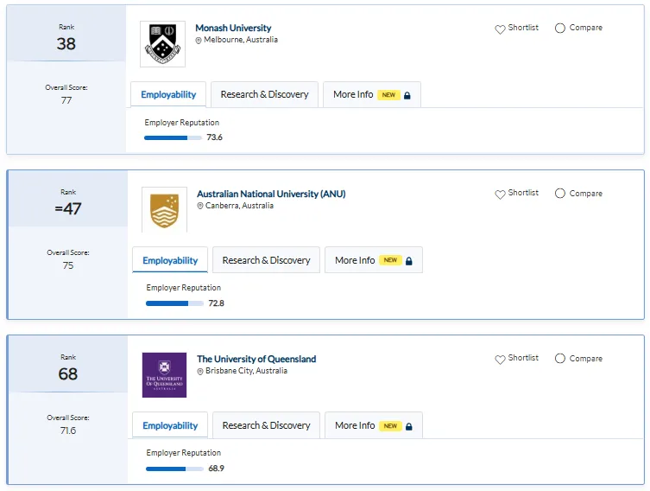This screenshot has height=491, width=650.
Task: Open Research & Discovery tab for Monash
Action: [x=264, y=94]
